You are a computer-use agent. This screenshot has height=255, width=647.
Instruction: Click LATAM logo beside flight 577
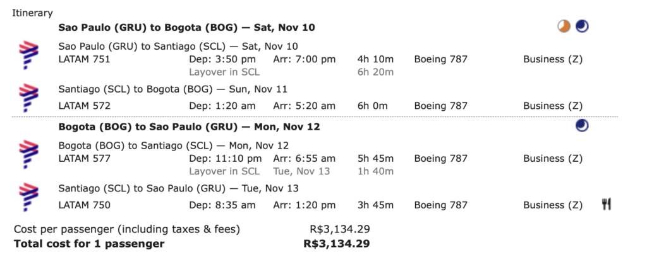pos(28,155)
